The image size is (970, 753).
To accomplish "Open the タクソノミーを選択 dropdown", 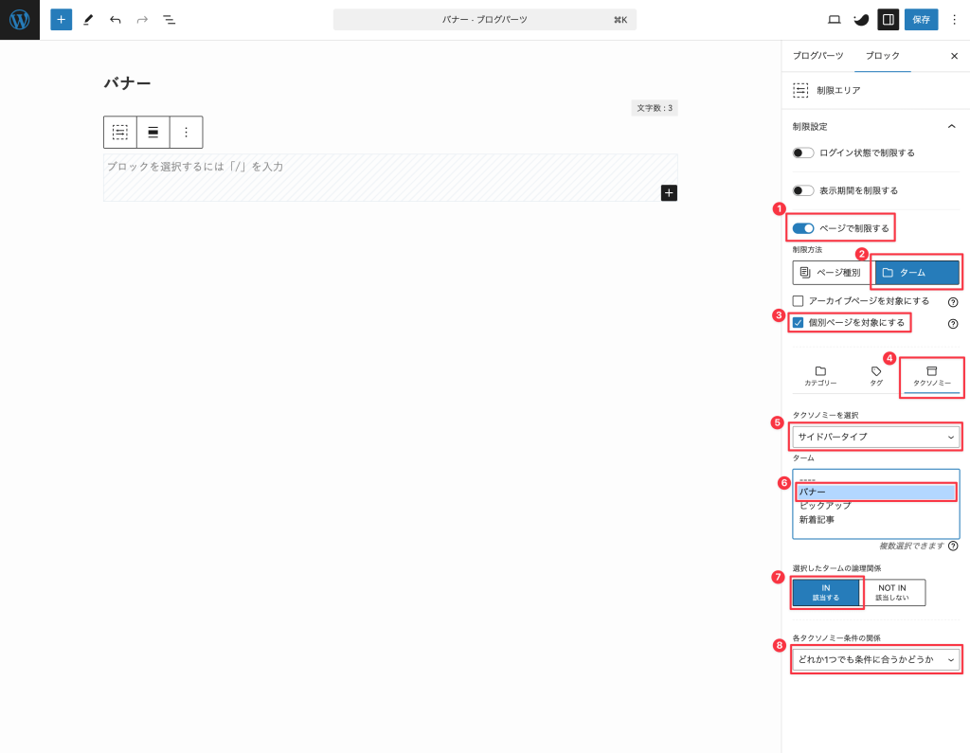I will tap(874, 437).
